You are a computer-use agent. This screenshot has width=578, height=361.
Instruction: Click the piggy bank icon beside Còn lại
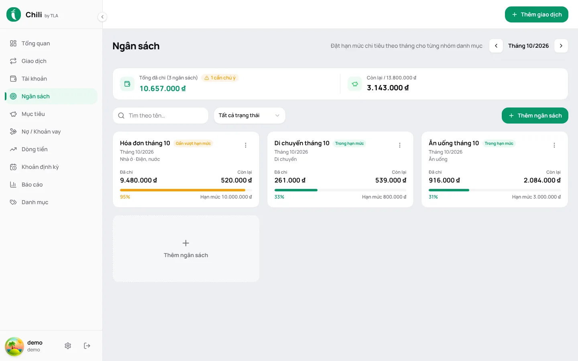(x=355, y=84)
